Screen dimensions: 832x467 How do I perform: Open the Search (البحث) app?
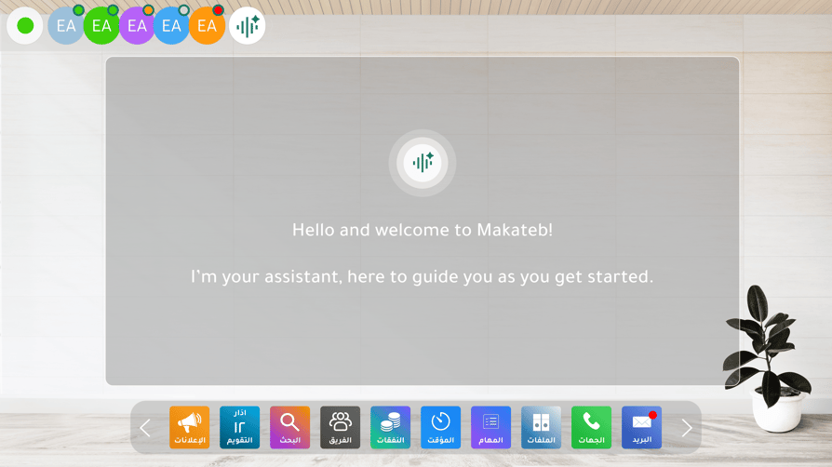(289, 427)
